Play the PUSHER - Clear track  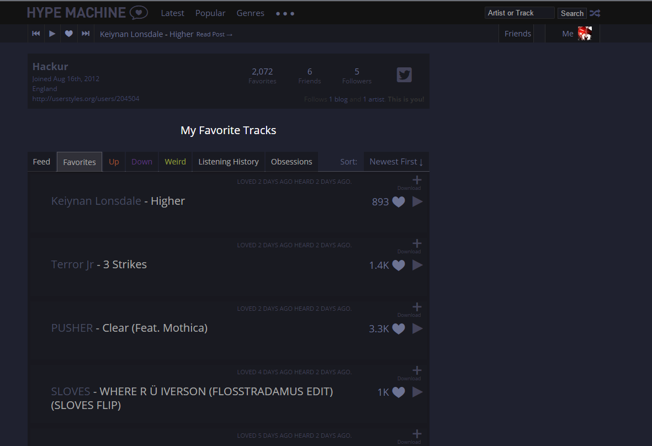click(x=417, y=328)
